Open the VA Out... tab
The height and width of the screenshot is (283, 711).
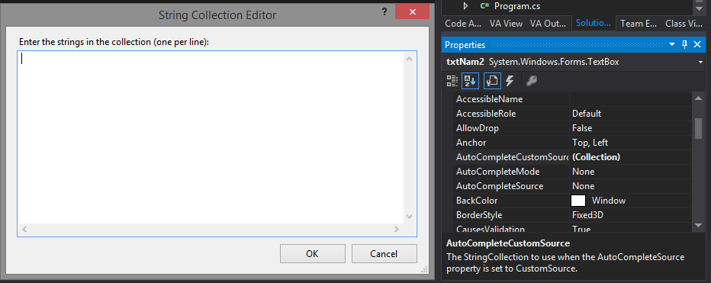click(x=548, y=24)
